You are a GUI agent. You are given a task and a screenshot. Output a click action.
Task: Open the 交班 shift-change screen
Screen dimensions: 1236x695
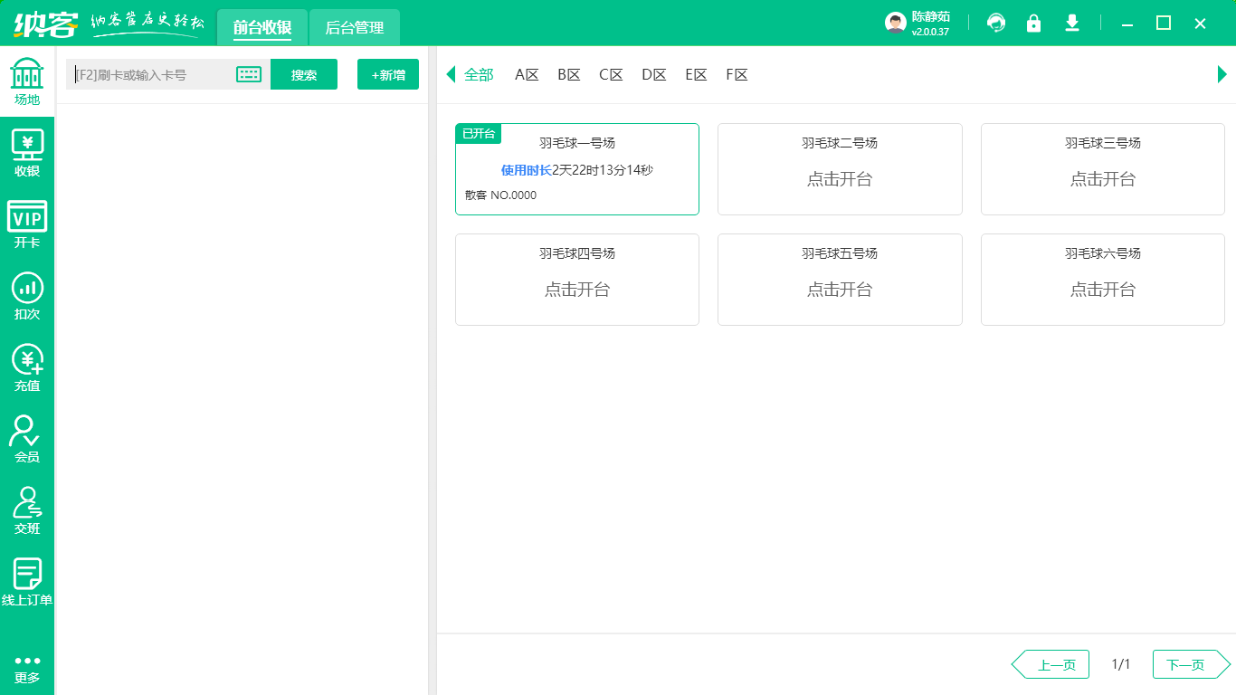[27, 513]
